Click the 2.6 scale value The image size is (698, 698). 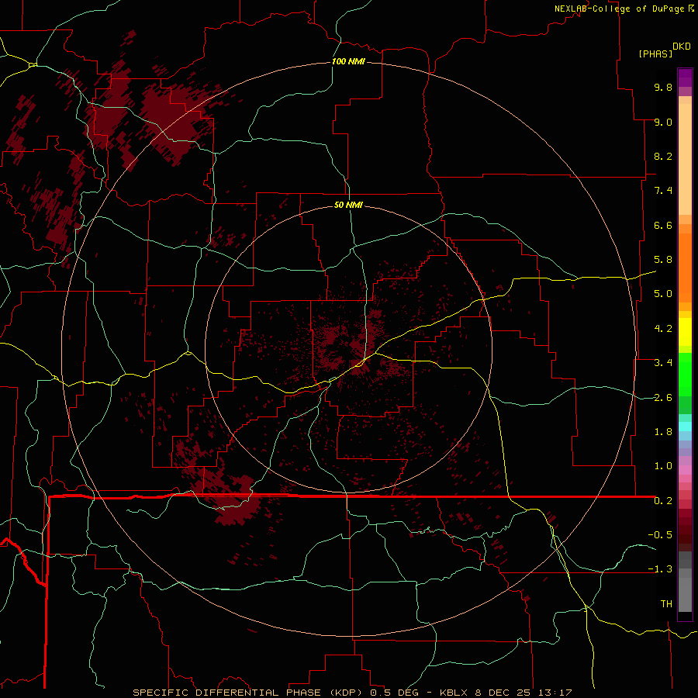(663, 398)
